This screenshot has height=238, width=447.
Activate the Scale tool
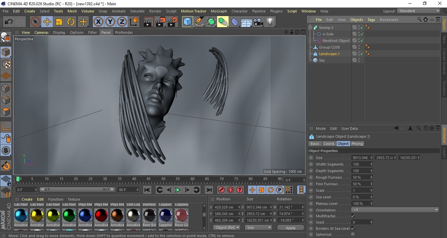tap(59, 22)
